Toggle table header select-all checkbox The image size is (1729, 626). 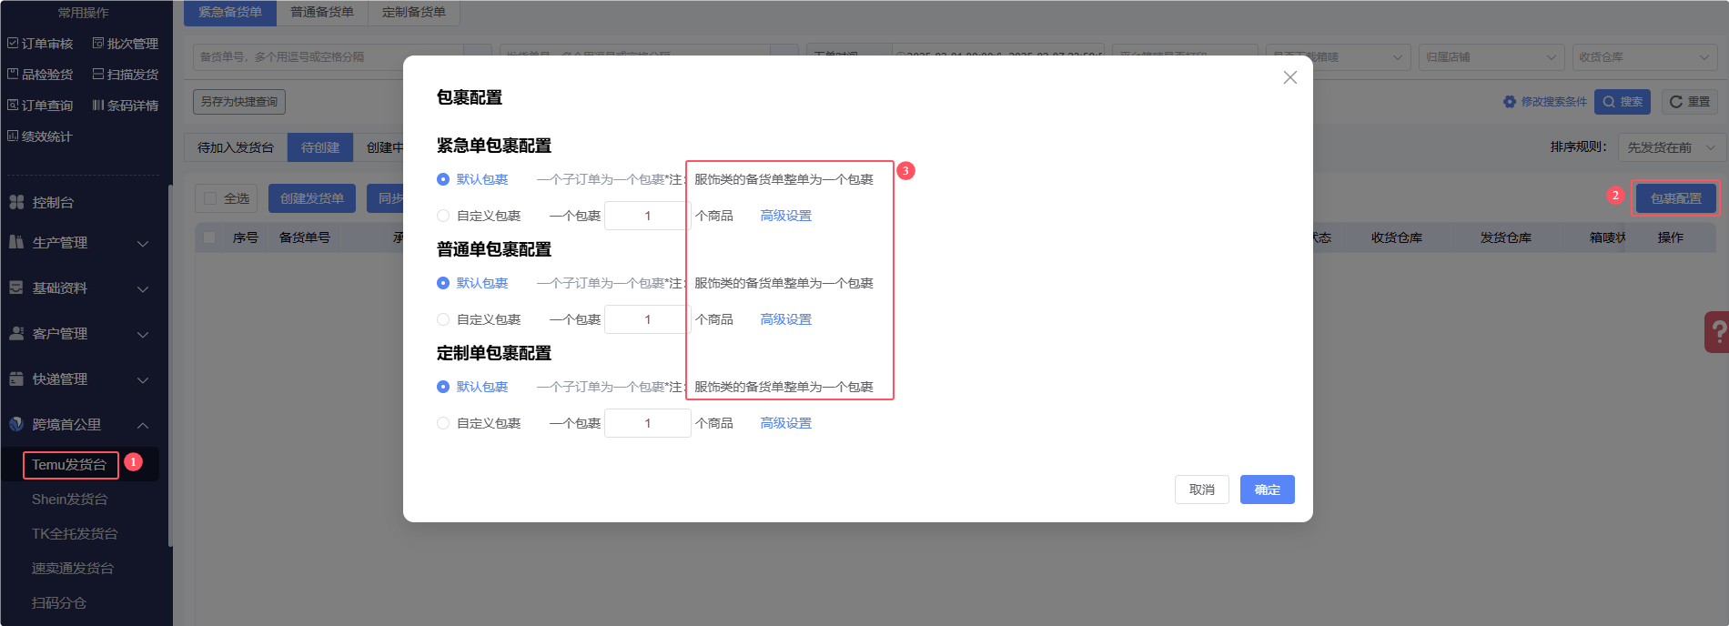point(210,237)
